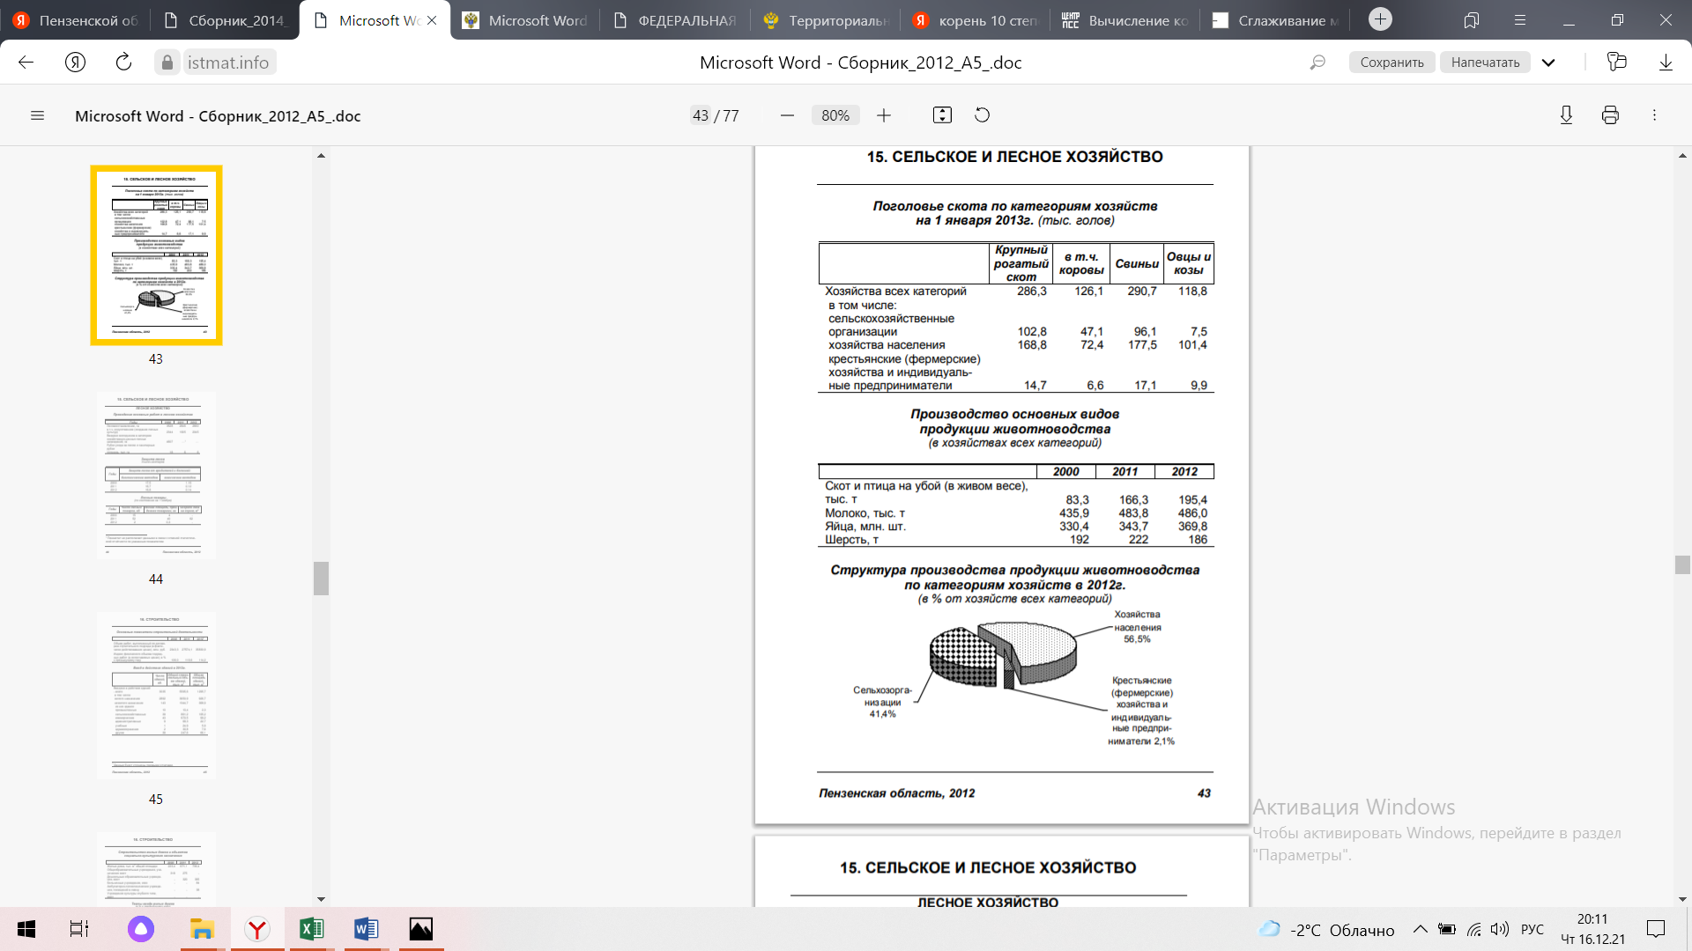Click thumbnail panel scroll up arrow
Image resolution: width=1692 pixels, height=951 pixels.
321,155
